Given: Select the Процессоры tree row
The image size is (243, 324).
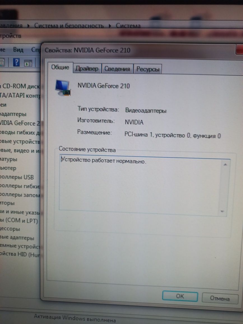Looking at the screenshot, I should (x=10, y=229).
